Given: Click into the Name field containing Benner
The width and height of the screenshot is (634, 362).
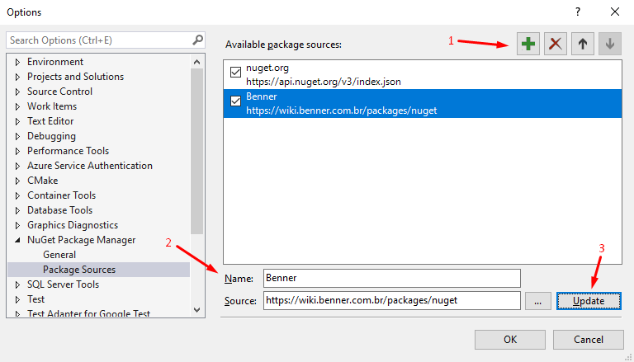Looking at the screenshot, I should pyautogui.click(x=392, y=278).
